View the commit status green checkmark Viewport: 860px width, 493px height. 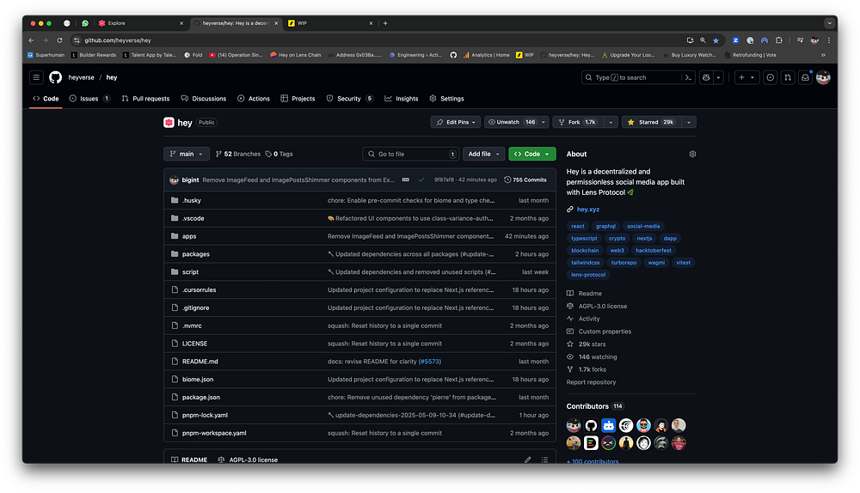point(421,180)
